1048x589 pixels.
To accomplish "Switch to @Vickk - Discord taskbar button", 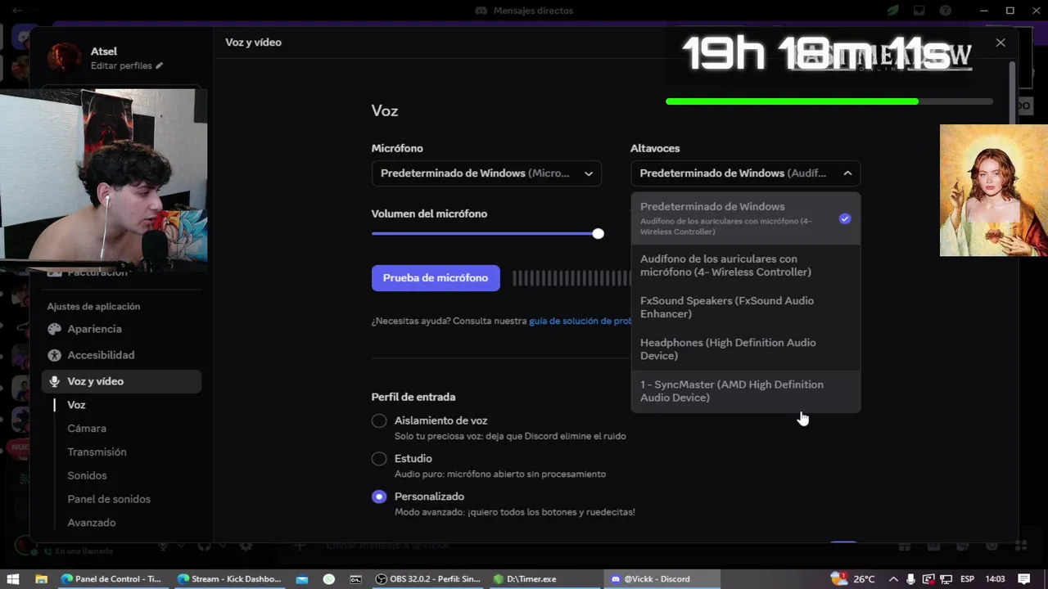I will pyautogui.click(x=662, y=579).
